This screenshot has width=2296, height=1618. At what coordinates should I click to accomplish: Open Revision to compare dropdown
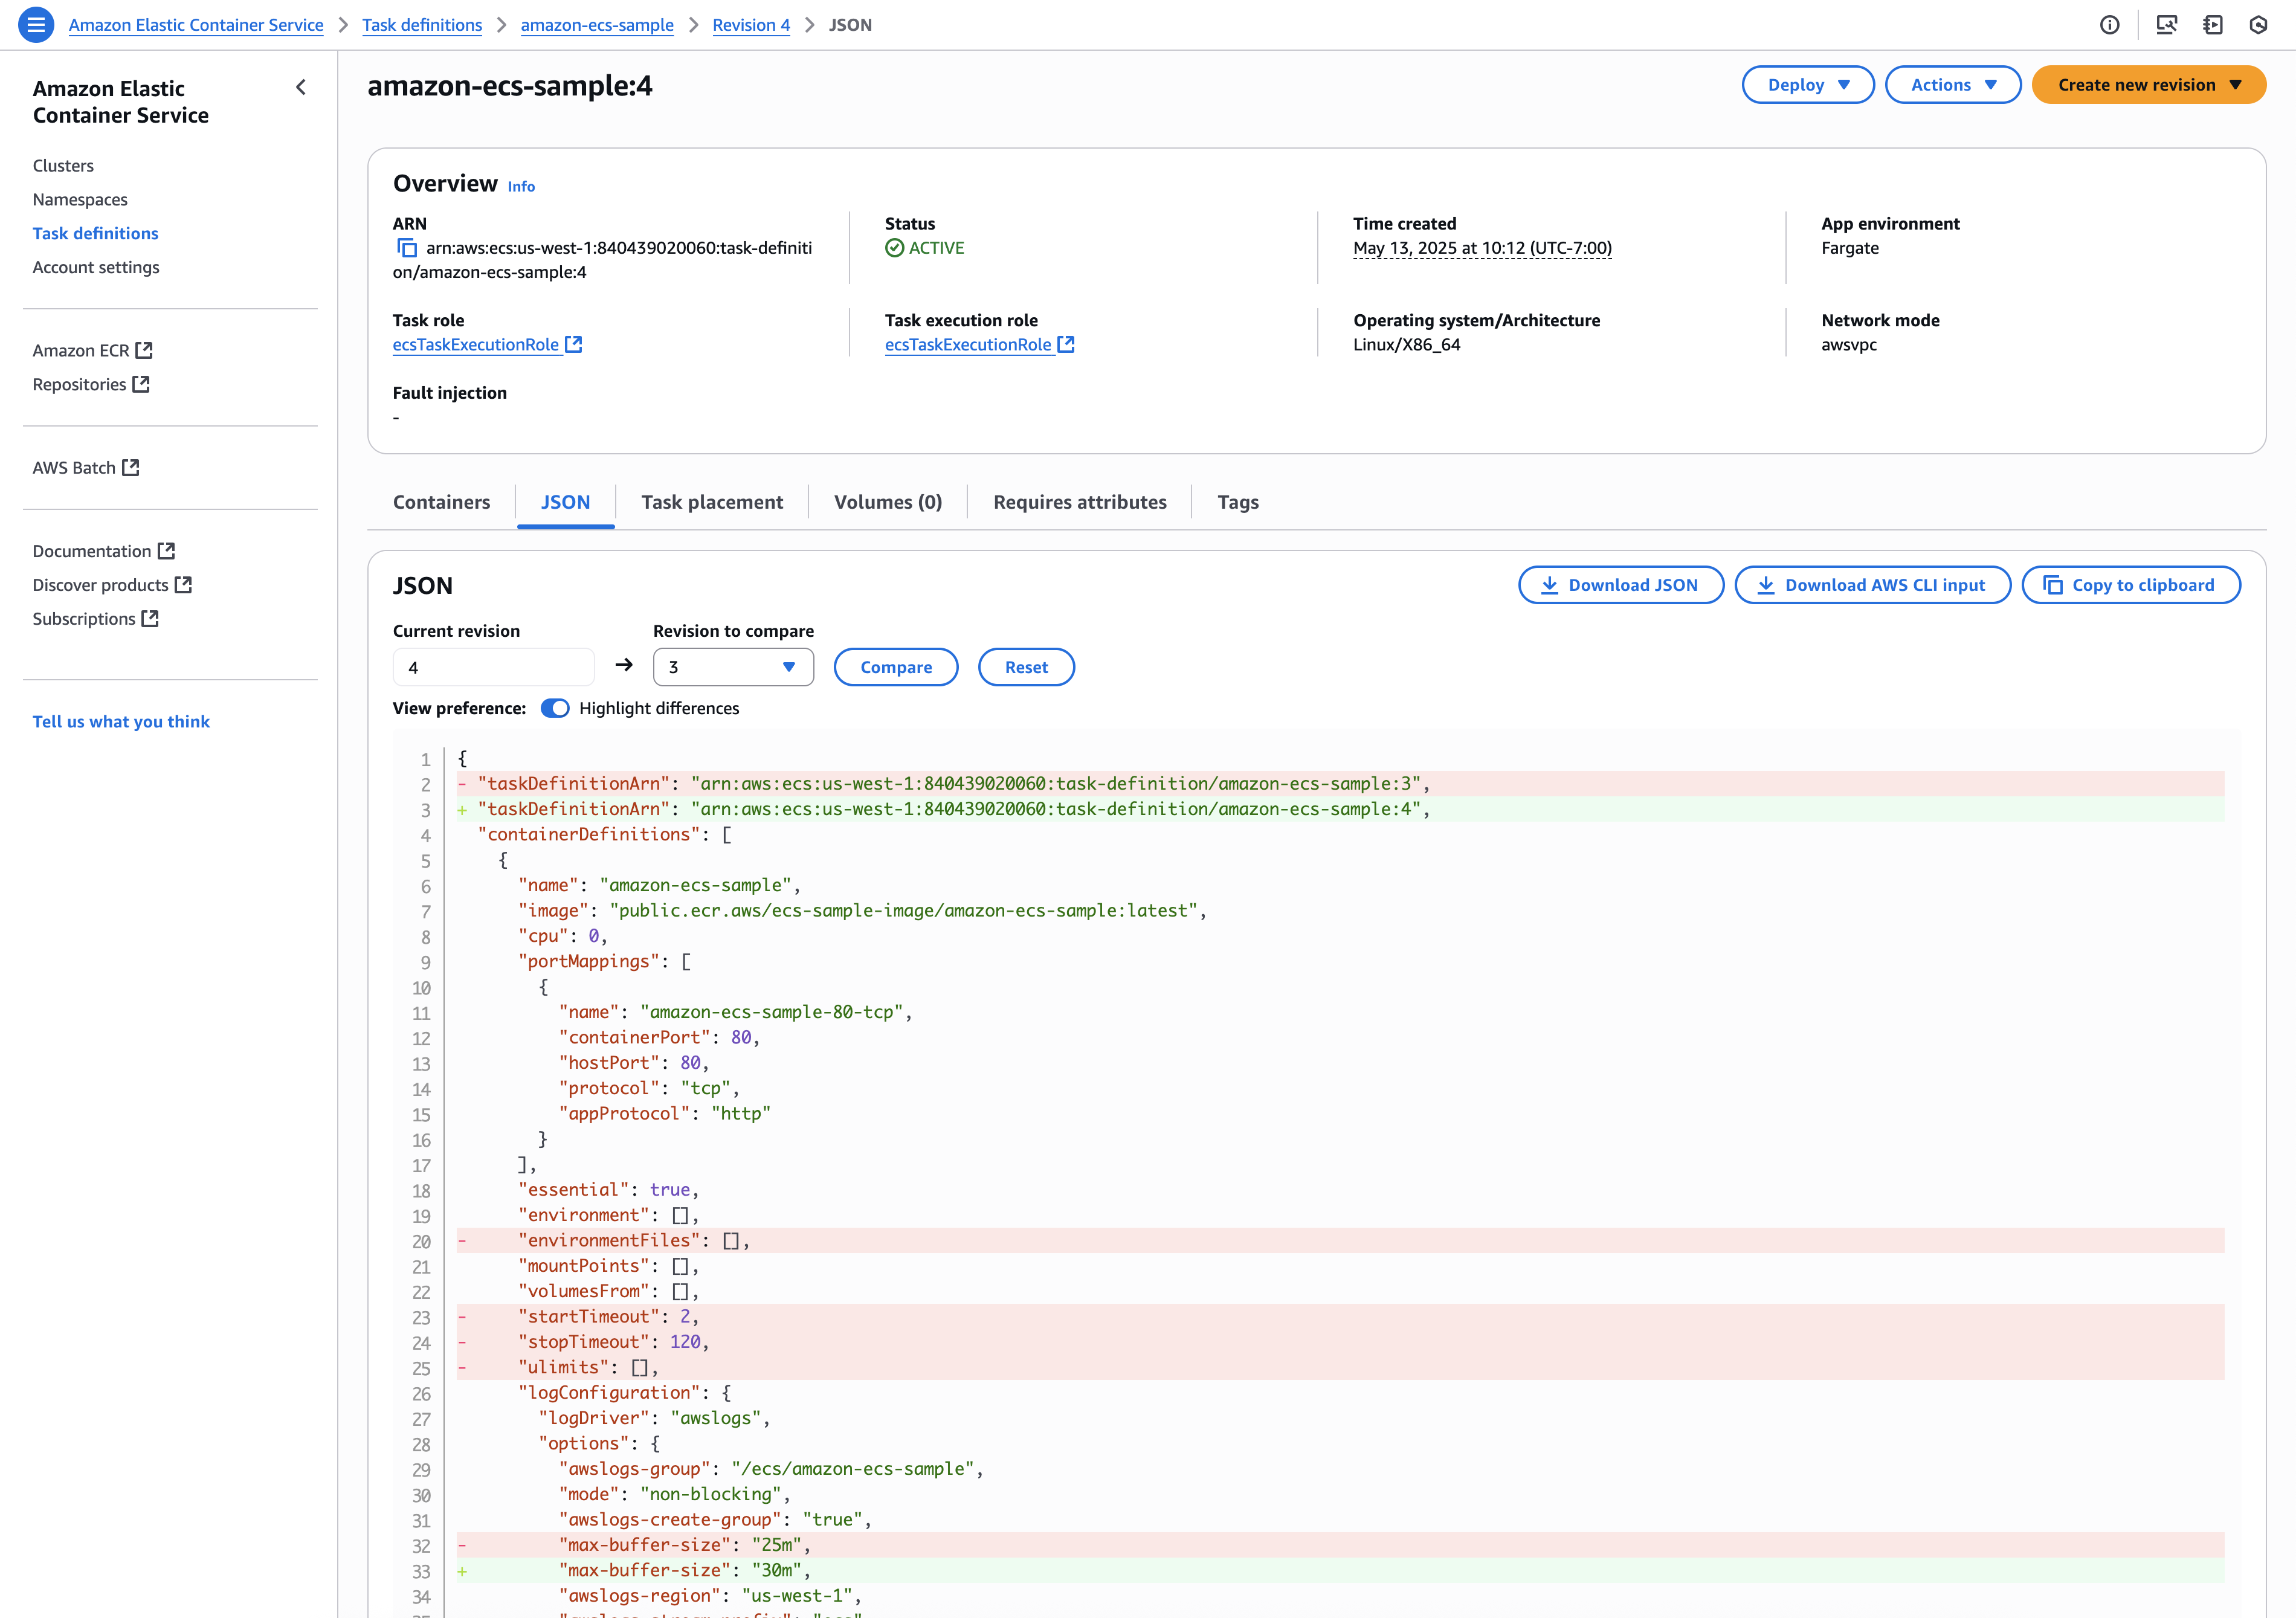pyautogui.click(x=733, y=667)
